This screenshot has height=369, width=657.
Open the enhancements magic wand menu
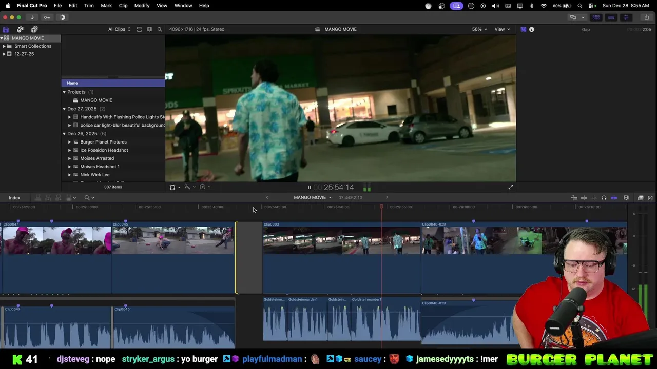pyautogui.click(x=189, y=187)
